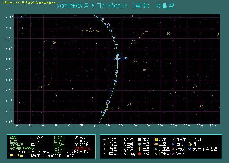Click the Jupiter icon in the legend
Image resolution: width=229 pixels, height=163 pixels.
156,140
